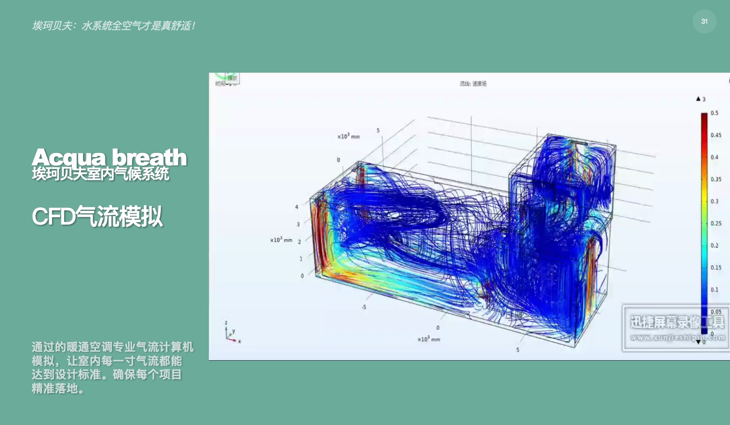Select the 流线: 速度场 plot title

[473, 84]
